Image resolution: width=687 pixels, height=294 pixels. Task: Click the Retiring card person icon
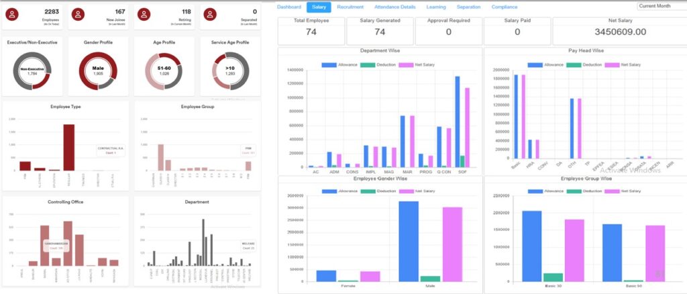click(x=146, y=14)
